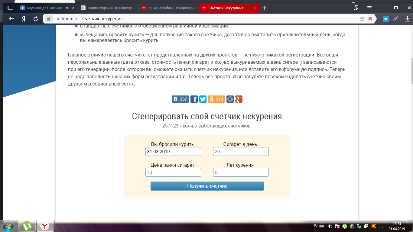
Task: Open the Yandex home page button
Action: point(24,19)
